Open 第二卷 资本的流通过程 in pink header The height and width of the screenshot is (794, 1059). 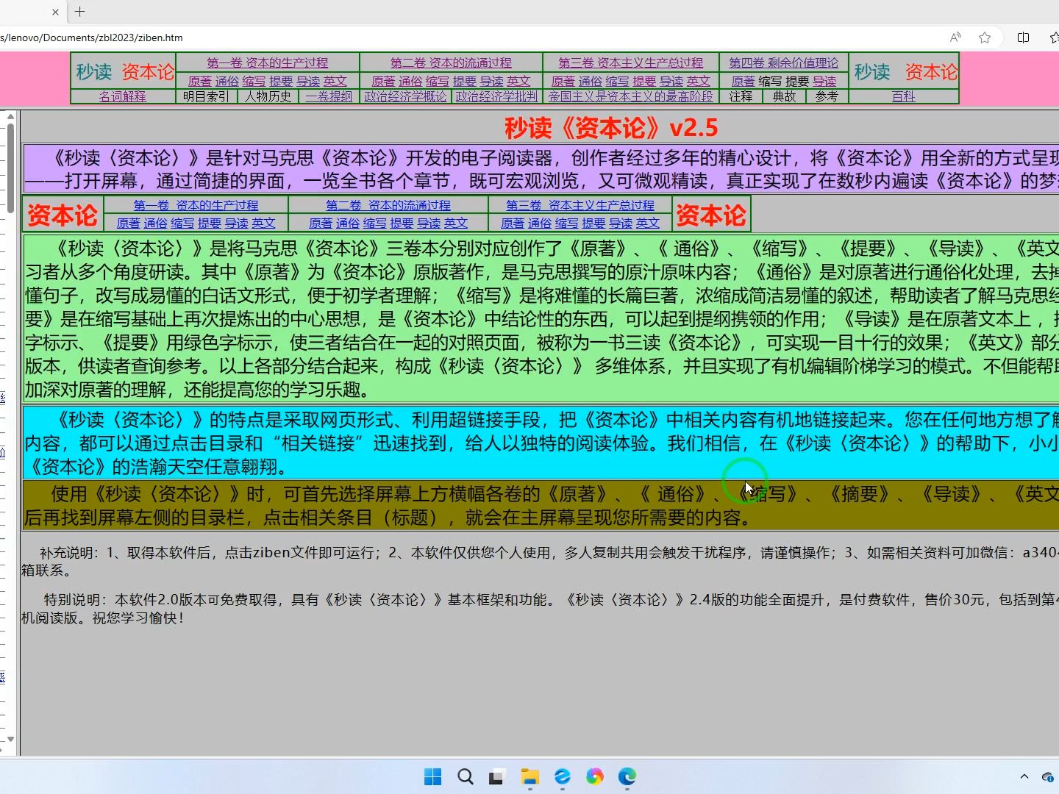click(x=451, y=62)
